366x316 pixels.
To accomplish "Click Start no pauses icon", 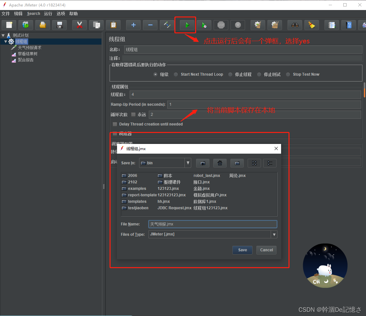I will [x=204, y=25].
